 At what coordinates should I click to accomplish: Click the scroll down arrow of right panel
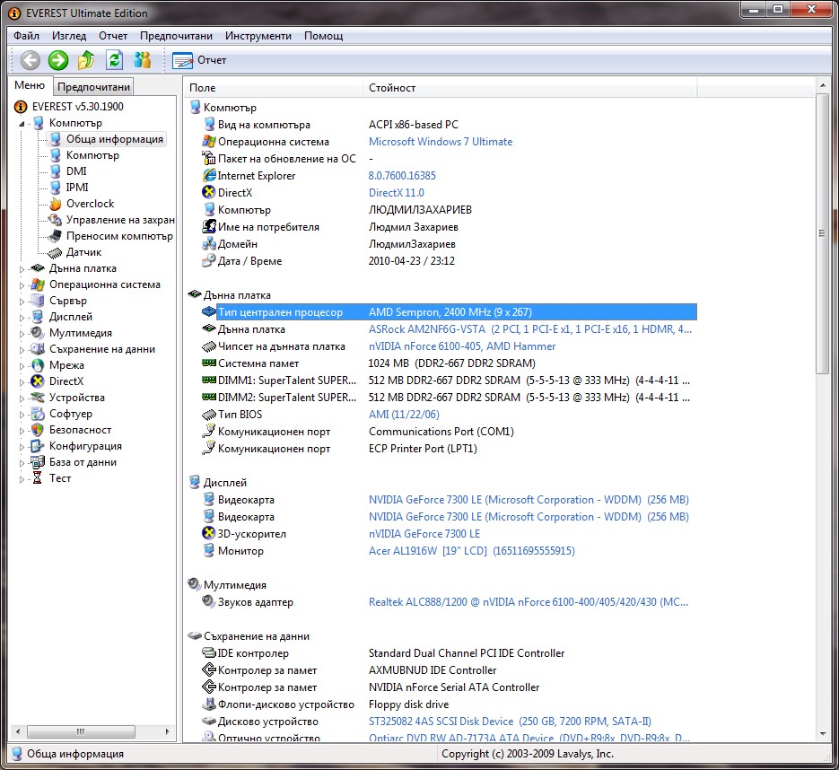pos(822,733)
